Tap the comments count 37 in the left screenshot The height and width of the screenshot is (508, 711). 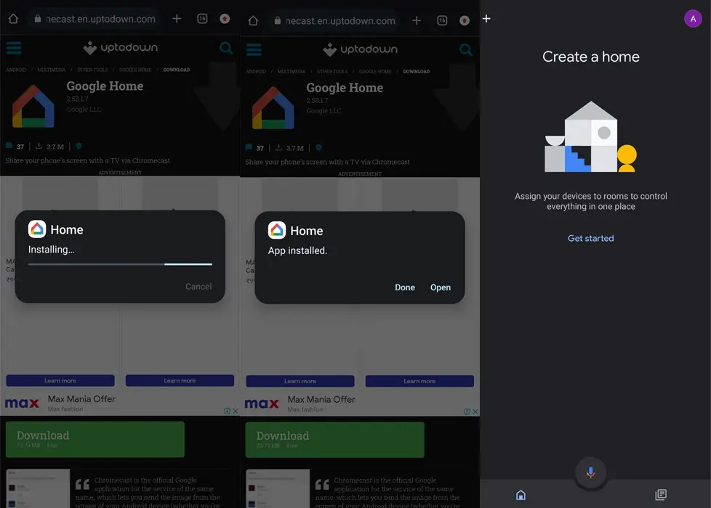(15, 147)
